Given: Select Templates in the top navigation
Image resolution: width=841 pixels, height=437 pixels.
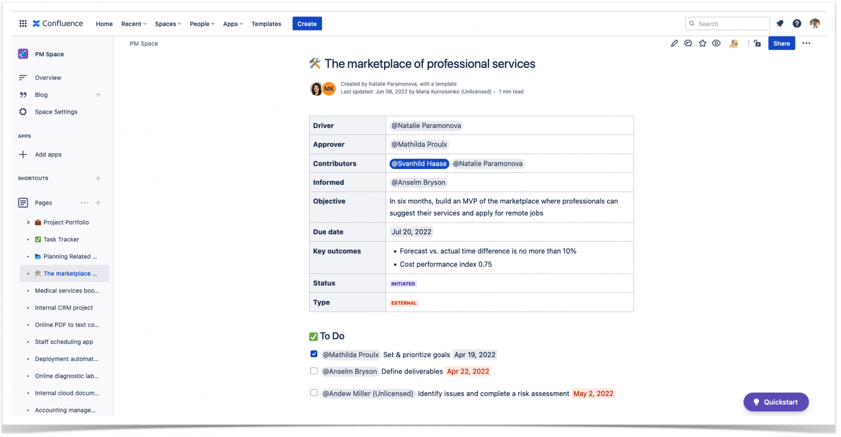Looking at the screenshot, I should 266,24.
